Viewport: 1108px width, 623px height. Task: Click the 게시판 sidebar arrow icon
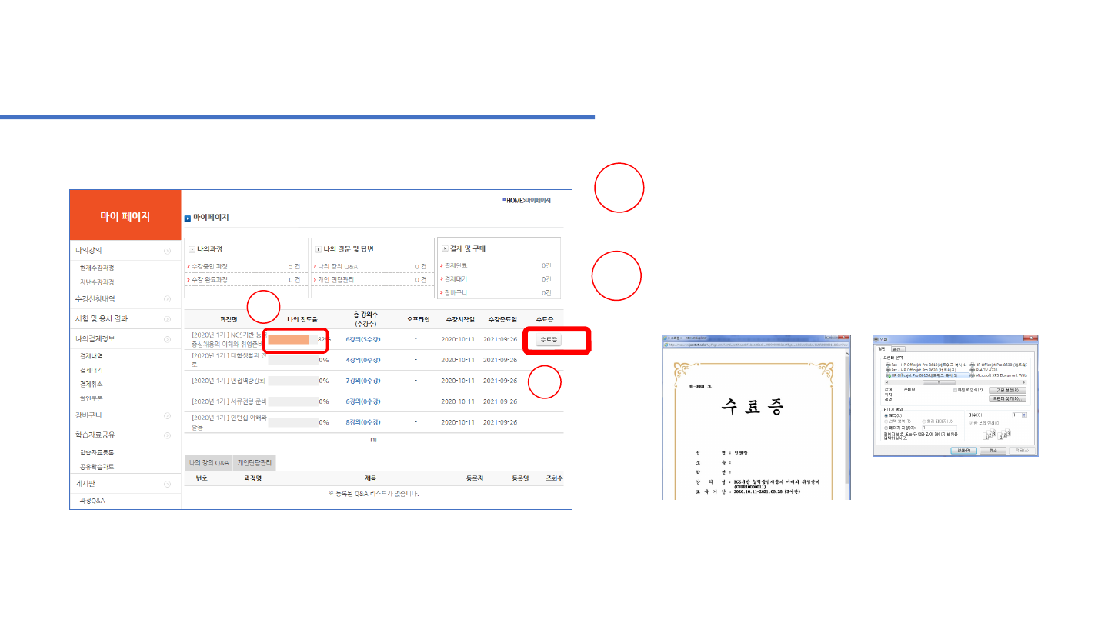(x=167, y=484)
